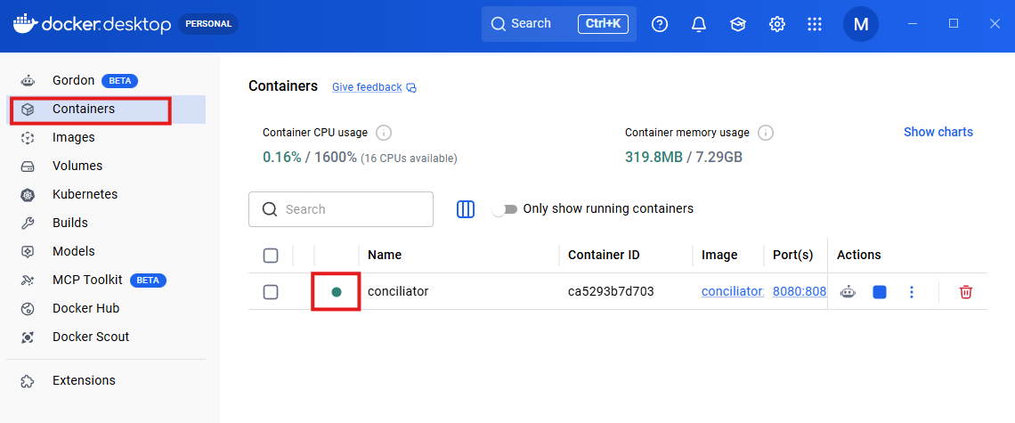Click container ID ca5293b7d703
The image size is (1015, 423).
[611, 291]
